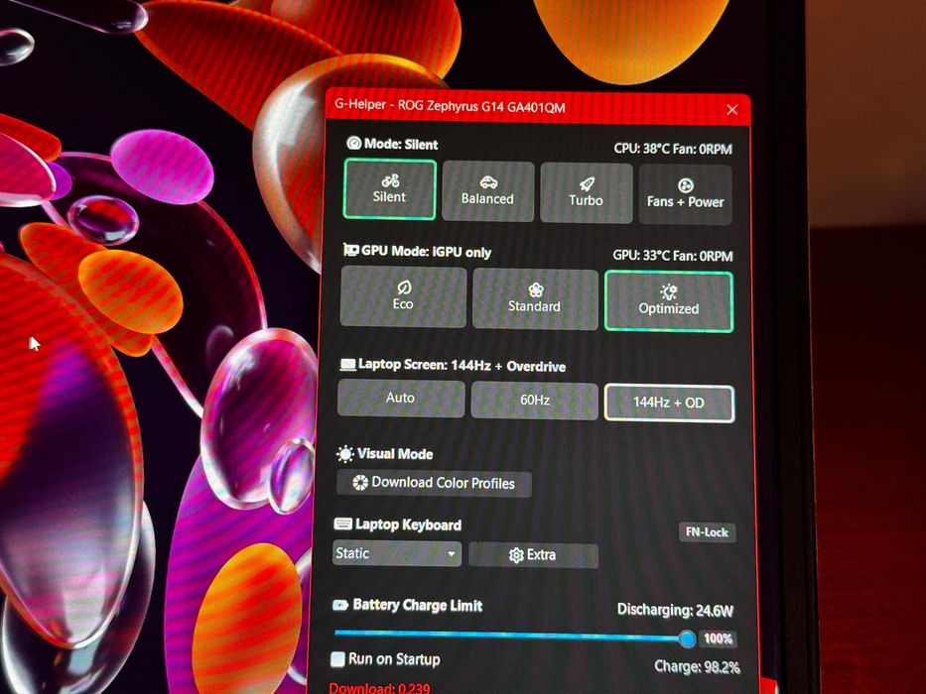Click Download Color Profiles button
Viewport: 926px width, 694px height.
[x=434, y=484]
